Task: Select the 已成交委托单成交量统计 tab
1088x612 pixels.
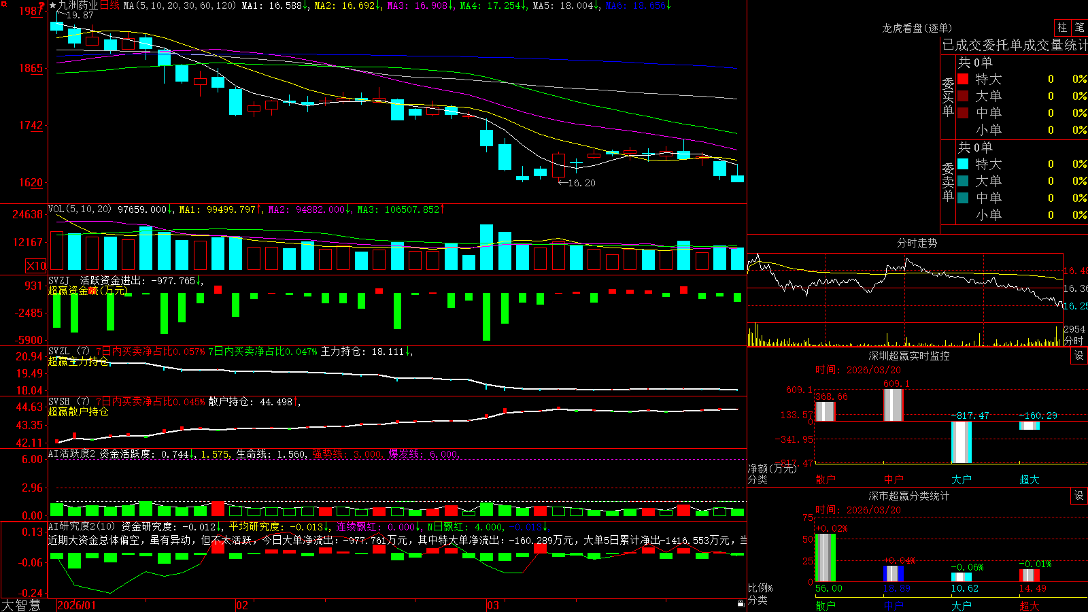Action: click(1015, 45)
